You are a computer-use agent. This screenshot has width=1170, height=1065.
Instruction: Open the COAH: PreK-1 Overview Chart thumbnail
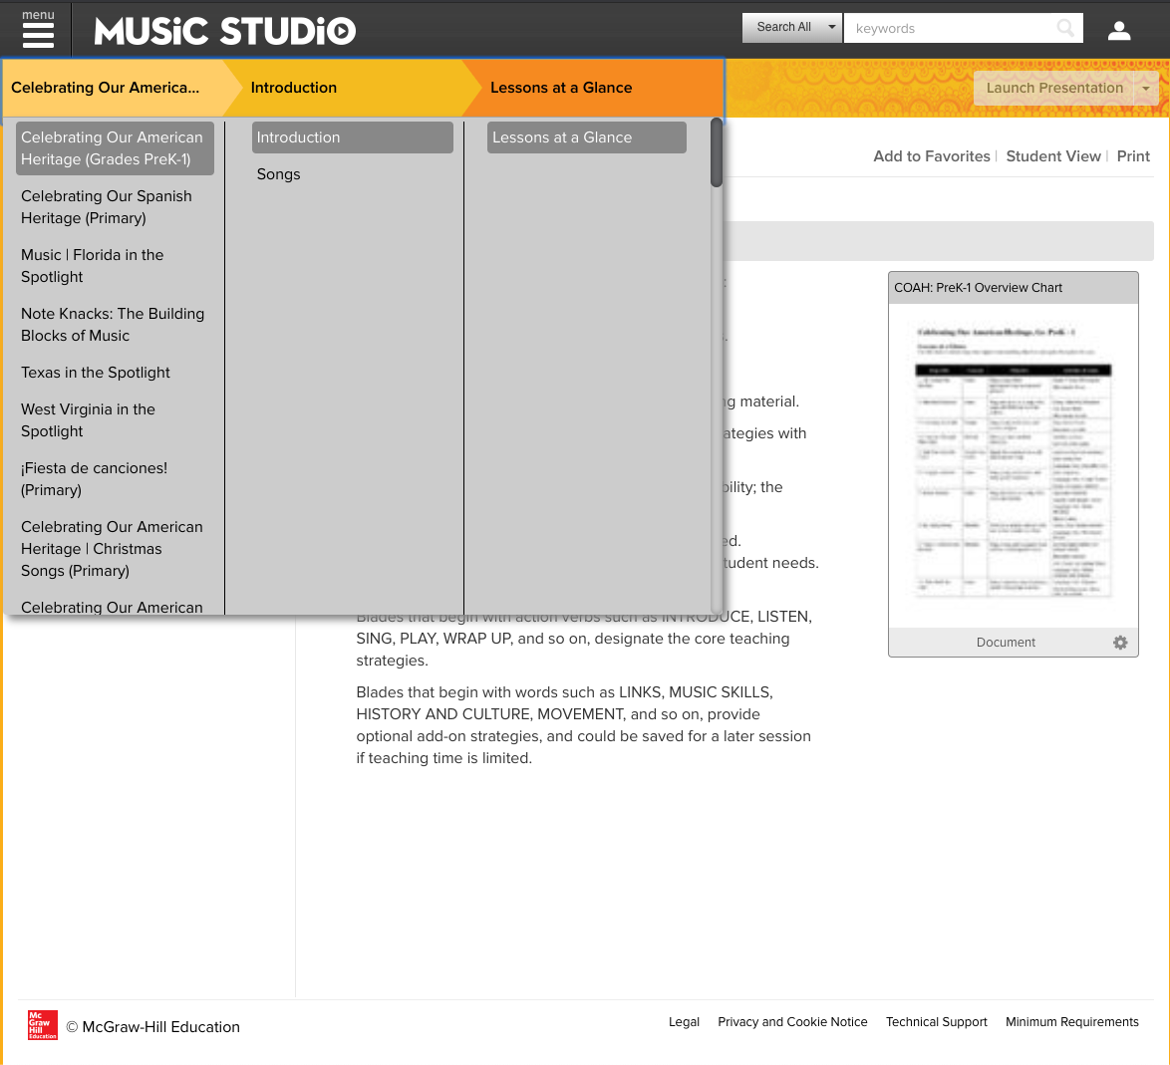click(x=1014, y=464)
